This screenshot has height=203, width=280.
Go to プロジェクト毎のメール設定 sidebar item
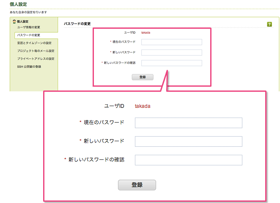[x=36, y=51]
